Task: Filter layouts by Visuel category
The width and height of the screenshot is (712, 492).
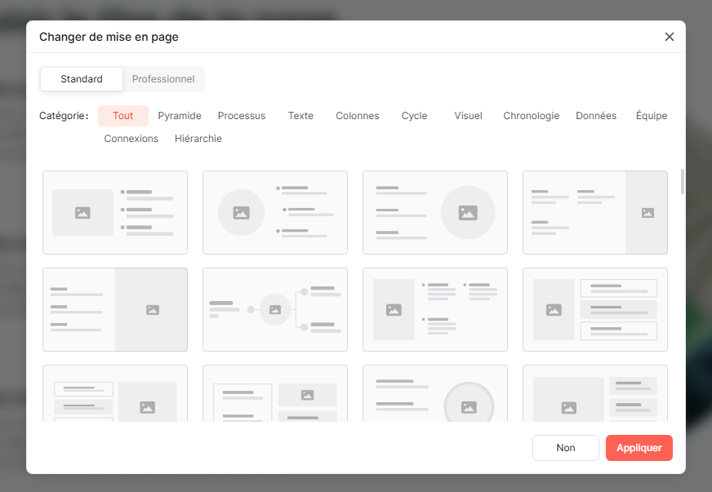Action: point(468,116)
